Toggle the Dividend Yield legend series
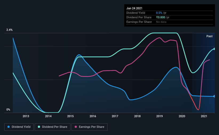 (19, 127)
